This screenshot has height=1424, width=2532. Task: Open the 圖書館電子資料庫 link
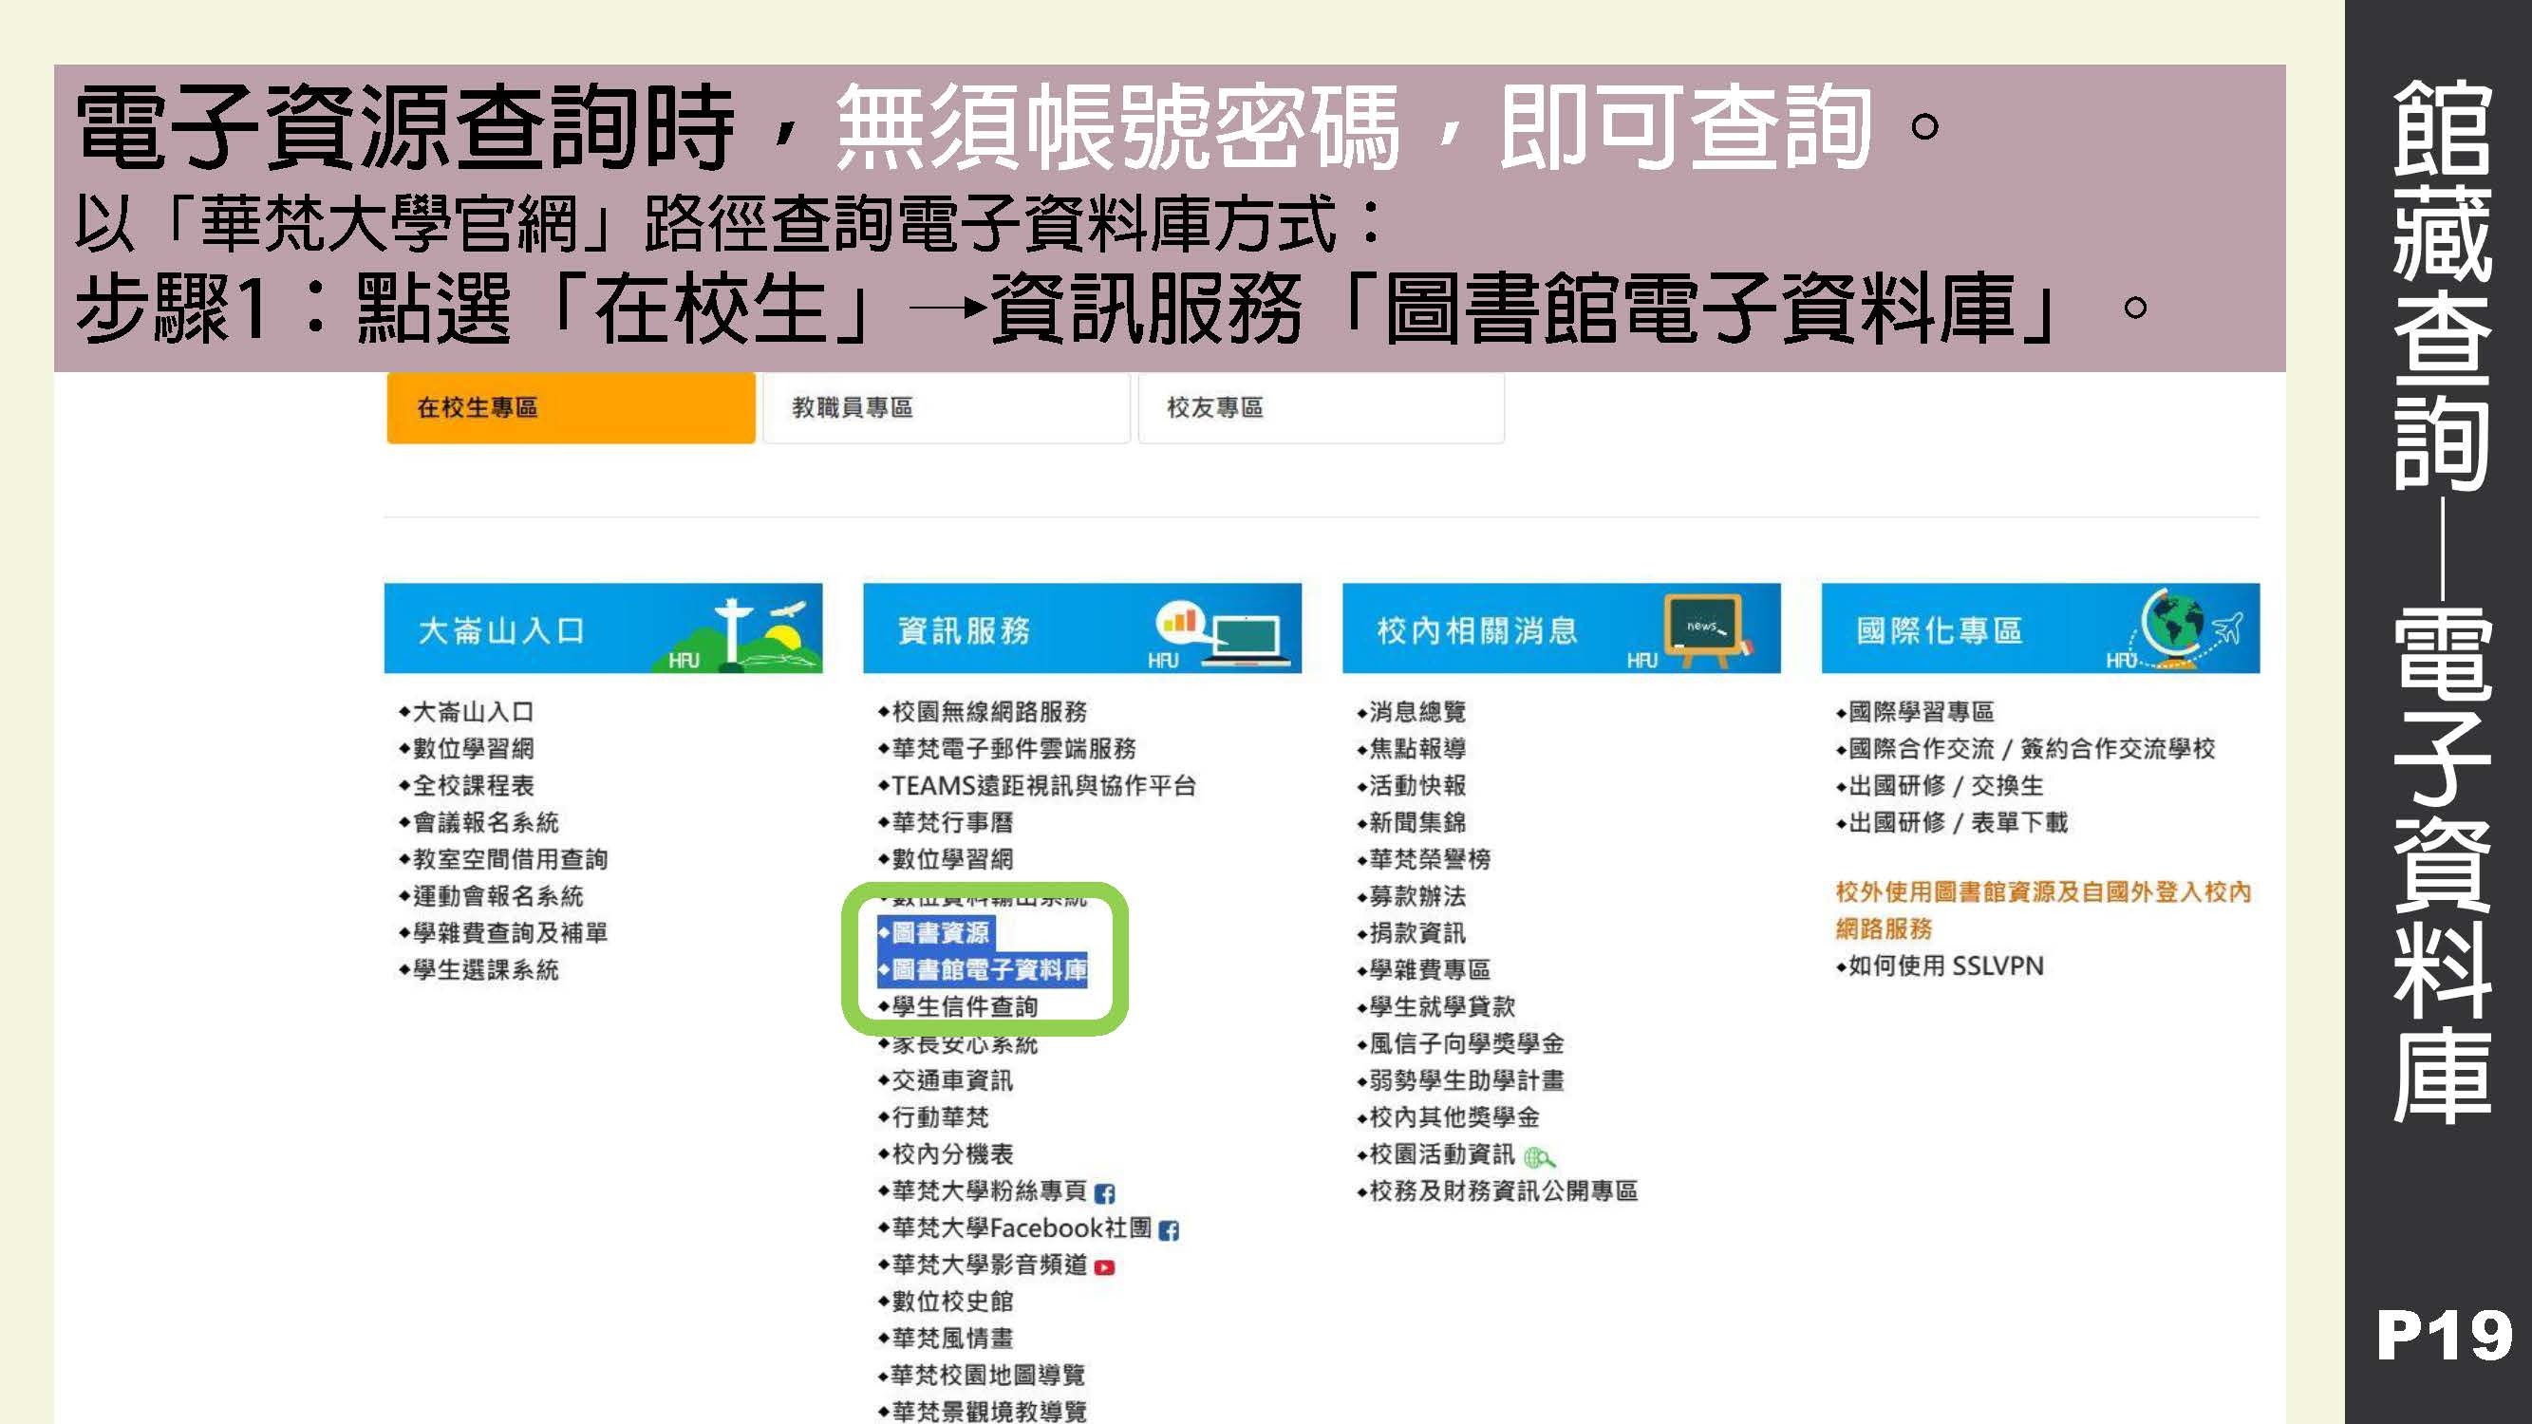989,970
